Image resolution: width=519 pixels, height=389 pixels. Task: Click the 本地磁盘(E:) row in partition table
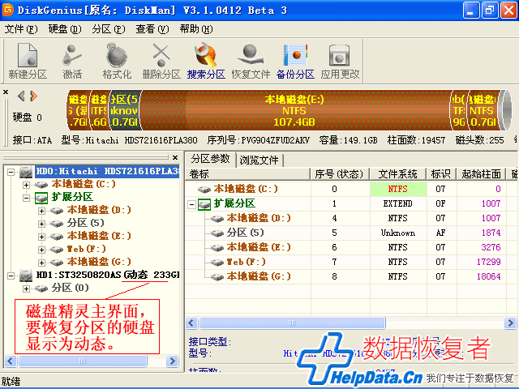coord(351,247)
